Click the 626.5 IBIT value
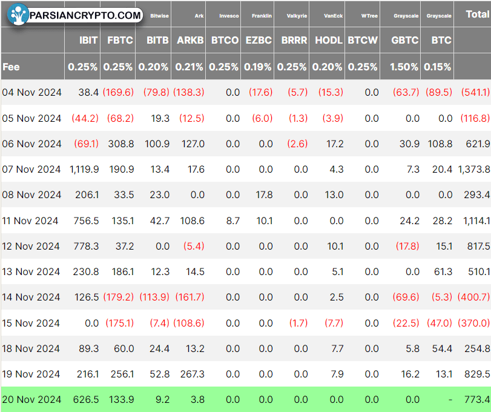The image size is (491, 412). (x=86, y=399)
